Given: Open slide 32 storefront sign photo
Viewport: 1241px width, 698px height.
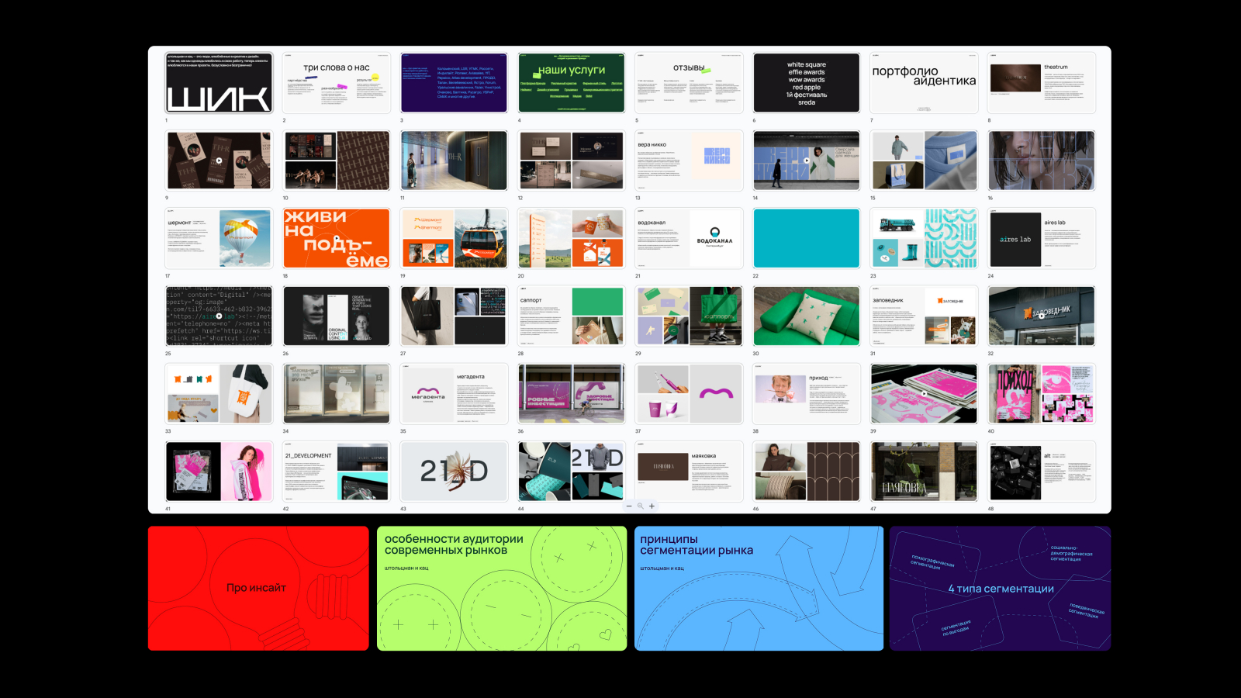Looking at the screenshot, I should pyautogui.click(x=1042, y=316).
